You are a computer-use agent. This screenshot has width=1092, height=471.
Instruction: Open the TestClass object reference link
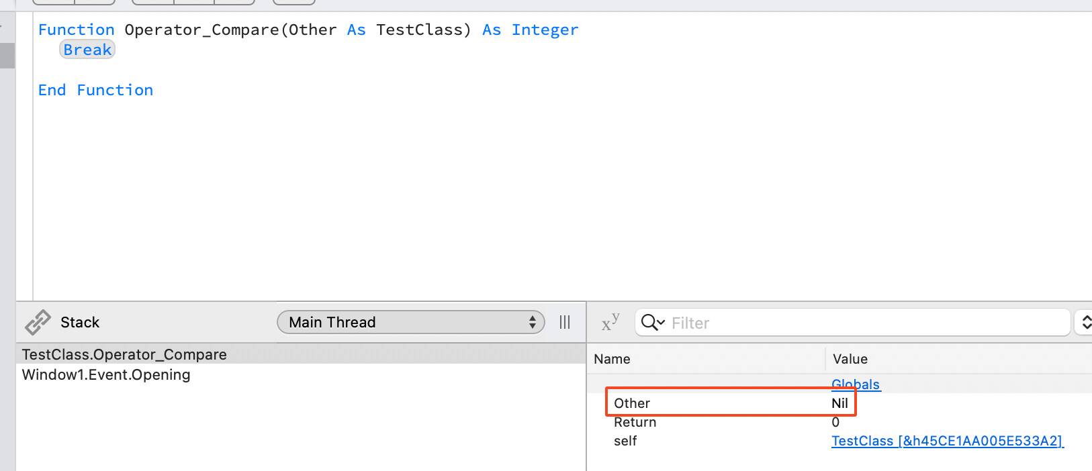[x=947, y=441]
